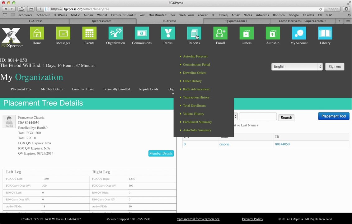Click the Safari Reader button
The image size is (352, 224).
(x=332, y=9)
